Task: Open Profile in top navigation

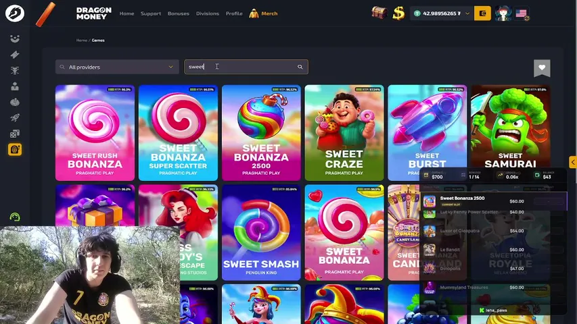Action: tap(234, 13)
